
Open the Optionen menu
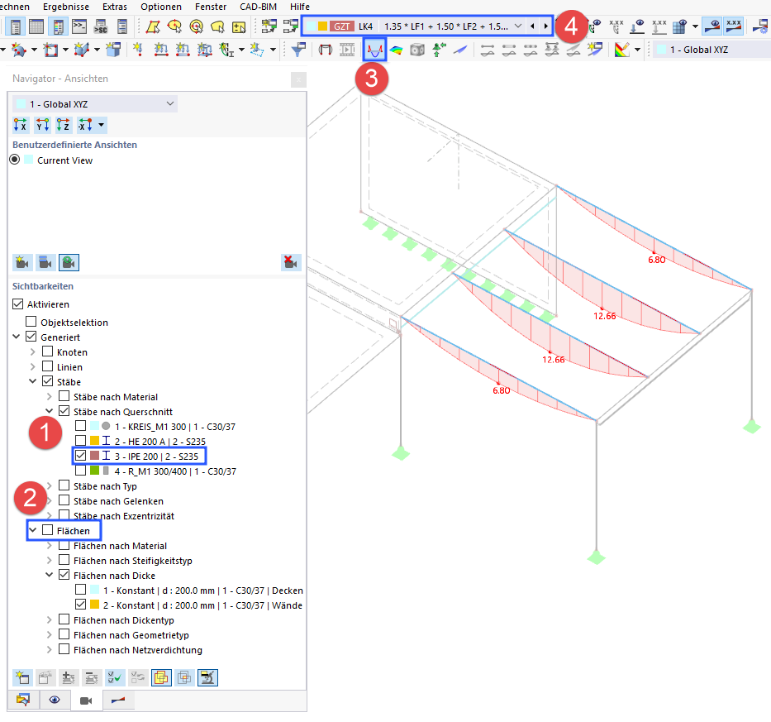[161, 7]
